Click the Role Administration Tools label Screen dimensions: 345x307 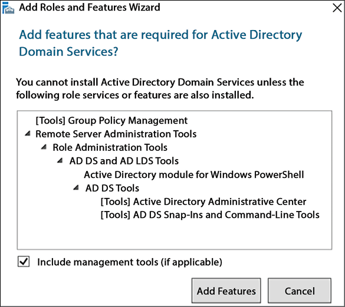(110, 147)
